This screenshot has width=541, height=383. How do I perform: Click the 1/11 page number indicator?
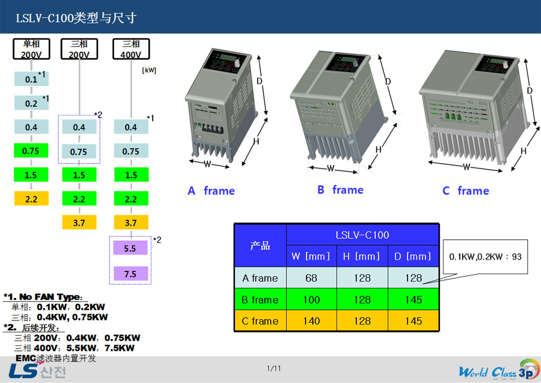pos(273,368)
